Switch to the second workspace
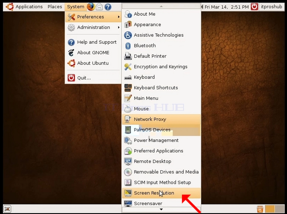287x214 pixels. 279,209
